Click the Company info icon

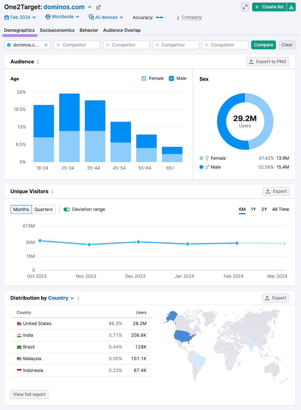(178, 18)
